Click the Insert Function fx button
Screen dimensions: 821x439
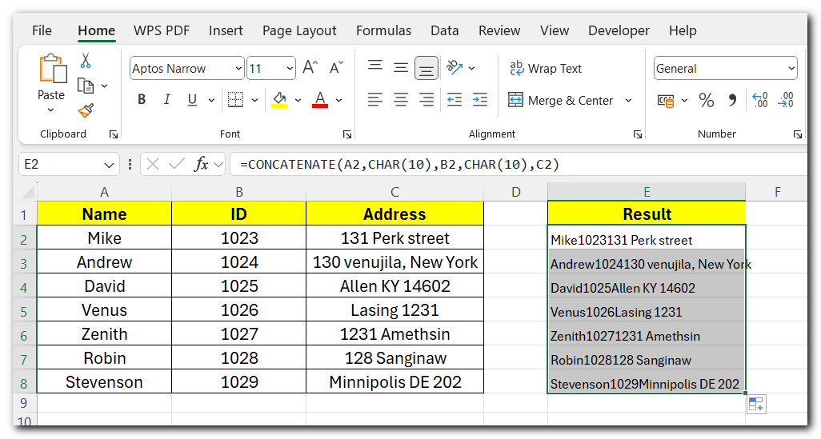point(201,164)
